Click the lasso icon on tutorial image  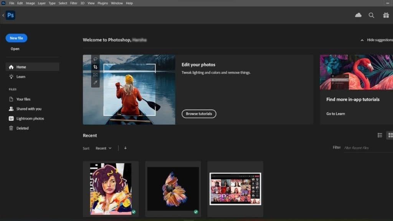tap(95, 59)
